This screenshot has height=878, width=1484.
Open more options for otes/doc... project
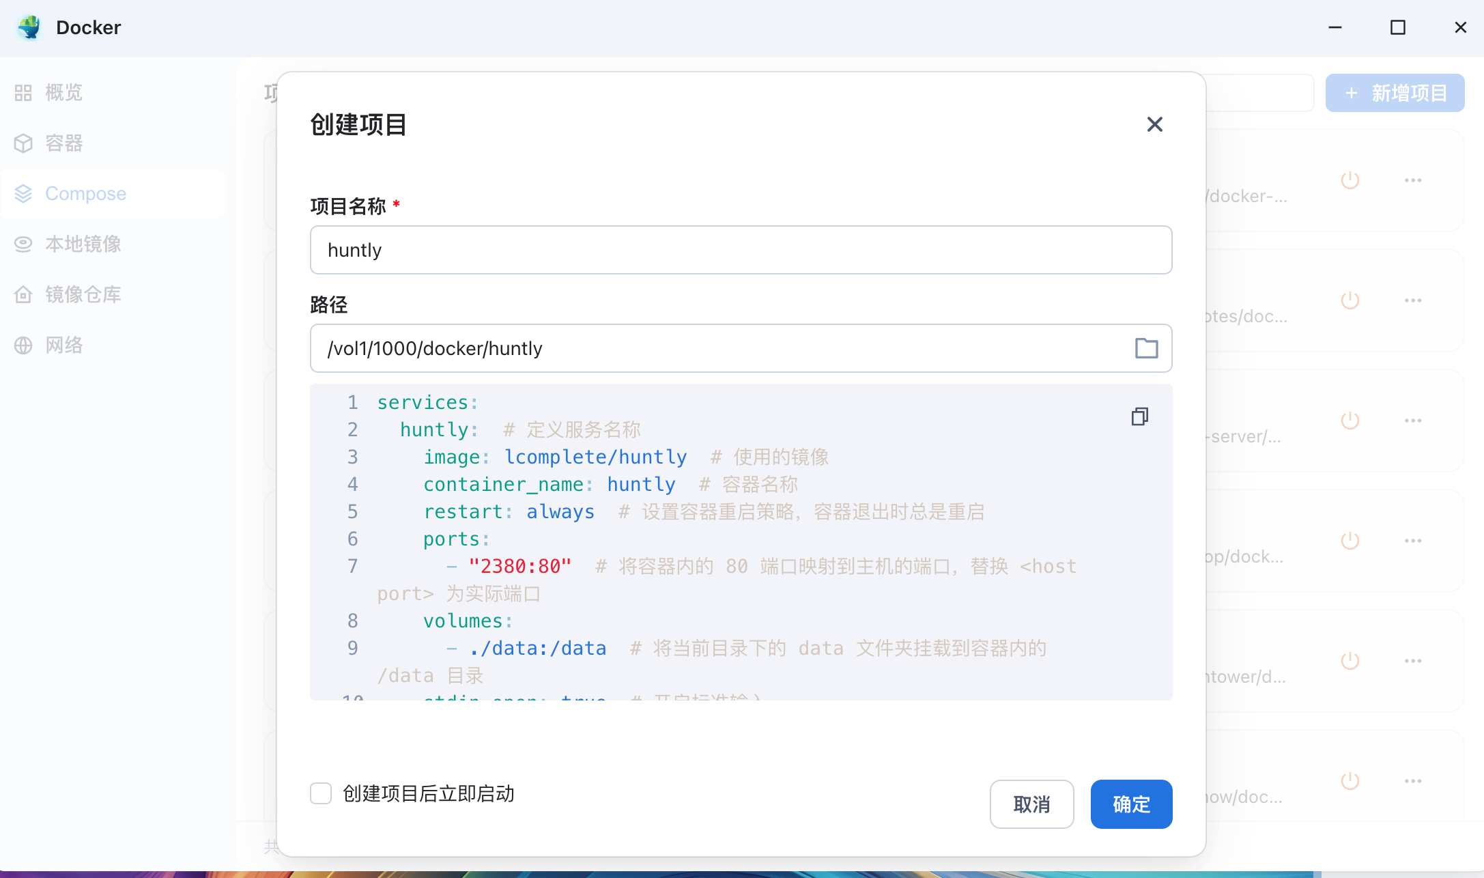pyautogui.click(x=1413, y=300)
